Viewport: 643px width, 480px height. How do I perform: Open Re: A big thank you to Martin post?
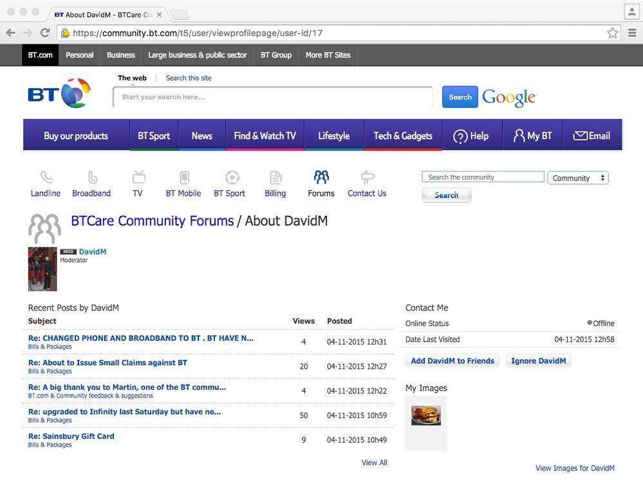[x=127, y=387]
